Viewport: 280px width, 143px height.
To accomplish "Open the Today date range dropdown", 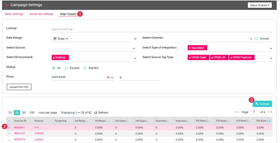I will (x=61, y=39).
